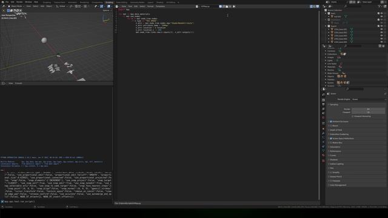The width and height of the screenshot is (388, 218).
Task: Enable the Freestyle checkbox
Action: coord(331,180)
